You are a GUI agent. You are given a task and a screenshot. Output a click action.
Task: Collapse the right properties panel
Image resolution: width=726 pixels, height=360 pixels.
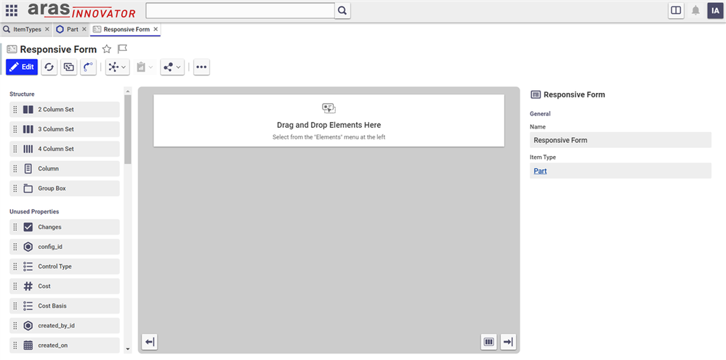click(x=508, y=342)
